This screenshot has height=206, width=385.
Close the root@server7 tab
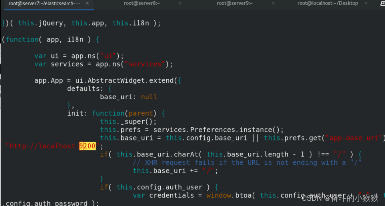coord(87,4)
